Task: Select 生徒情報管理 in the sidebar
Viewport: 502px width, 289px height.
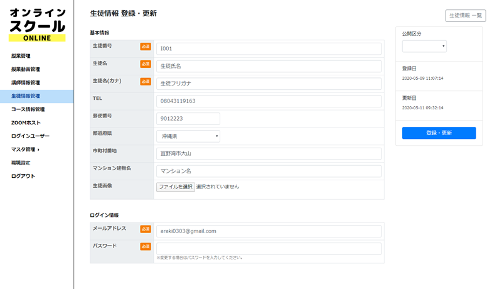Action: point(25,96)
